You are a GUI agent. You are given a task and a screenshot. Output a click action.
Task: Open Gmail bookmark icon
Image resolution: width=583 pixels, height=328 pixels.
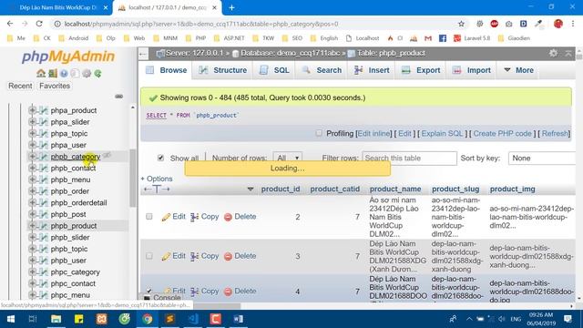[428, 38]
